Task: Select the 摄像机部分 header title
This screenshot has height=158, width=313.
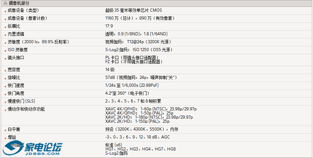Action: pyautogui.click(x=19, y=3)
